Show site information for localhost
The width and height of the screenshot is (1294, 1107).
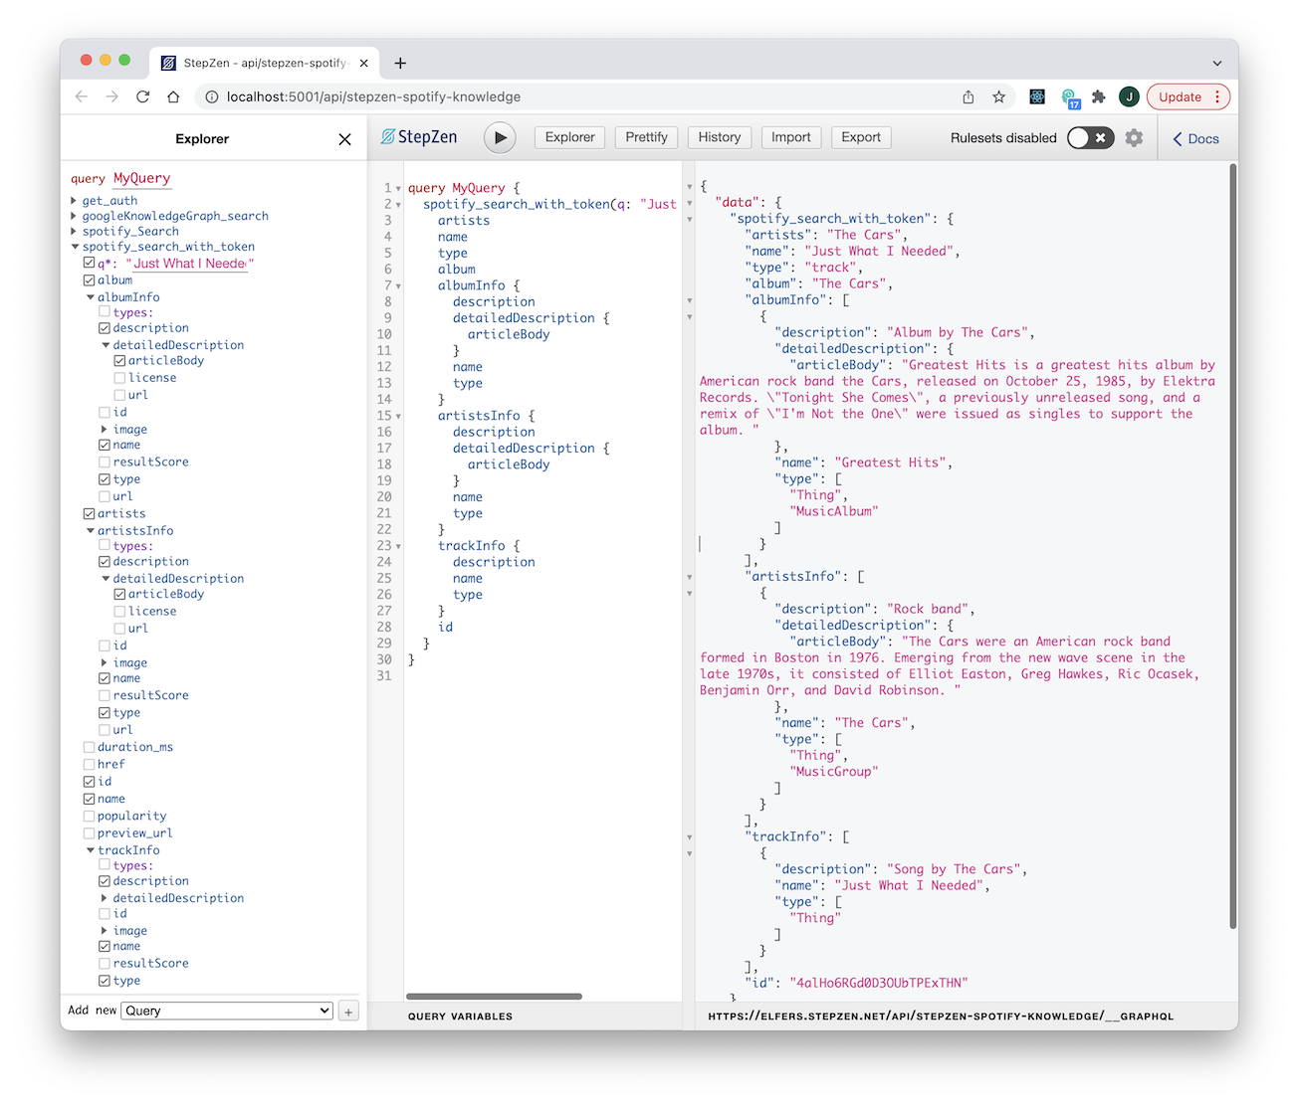pyautogui.click(x=212, y=96)
